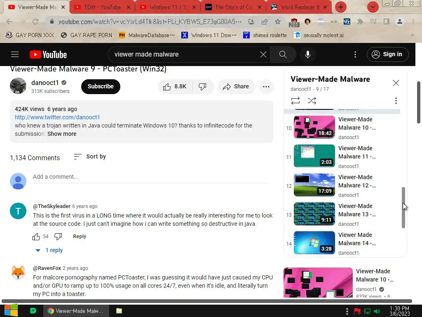This screenshot has width=422, height=317.
Task: Open the shimeji roulette bookmark
Action: [265, 35]
